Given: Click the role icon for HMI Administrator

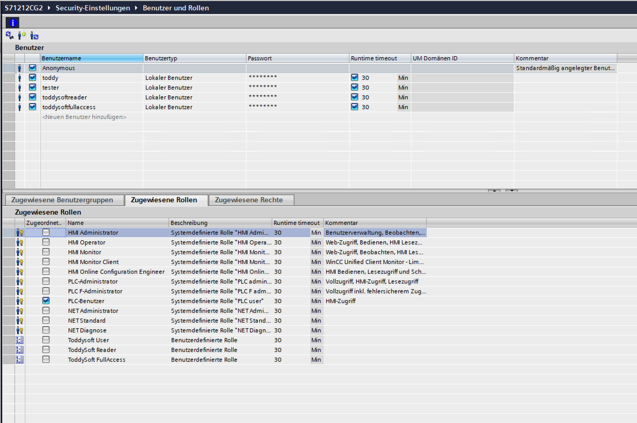Looking at the screenshot, I should [20, 233].
